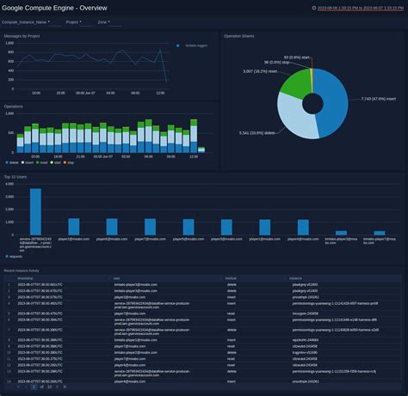
Task: Click the Project filter field
Action: [87, 22]
